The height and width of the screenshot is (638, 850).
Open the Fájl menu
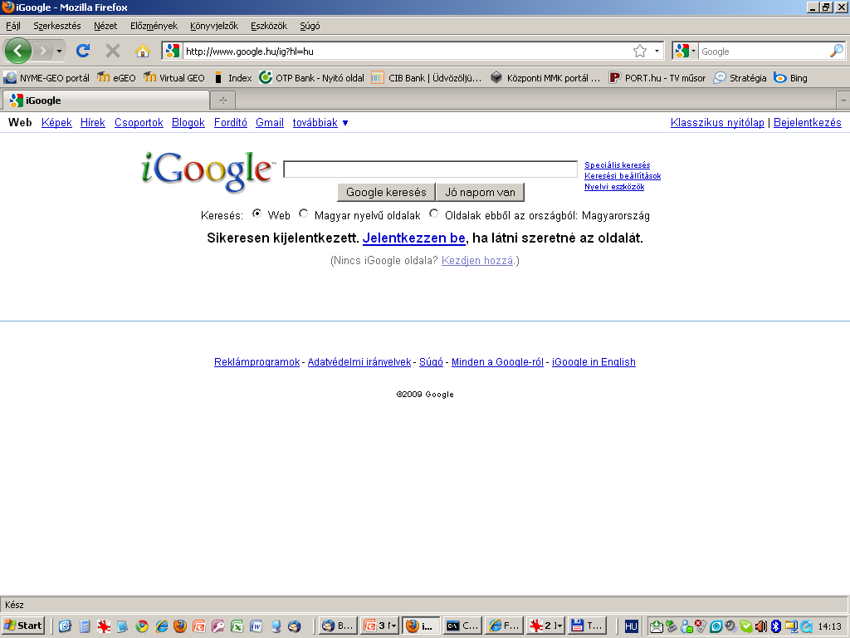point(13,26)
